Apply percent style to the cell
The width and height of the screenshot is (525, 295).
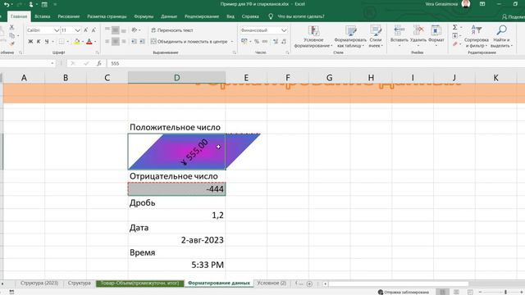pos(257,42)
